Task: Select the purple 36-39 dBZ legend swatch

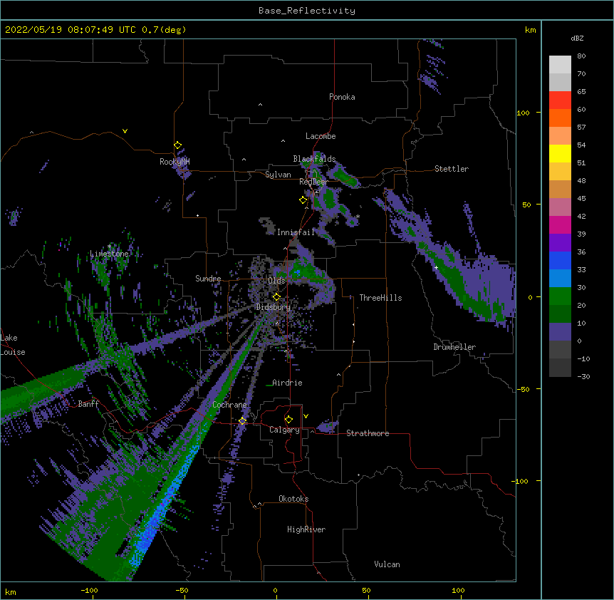Action: (560, 243)
